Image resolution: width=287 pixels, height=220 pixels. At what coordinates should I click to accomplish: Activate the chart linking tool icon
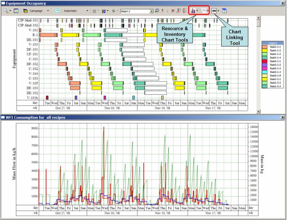click(214, 11)
